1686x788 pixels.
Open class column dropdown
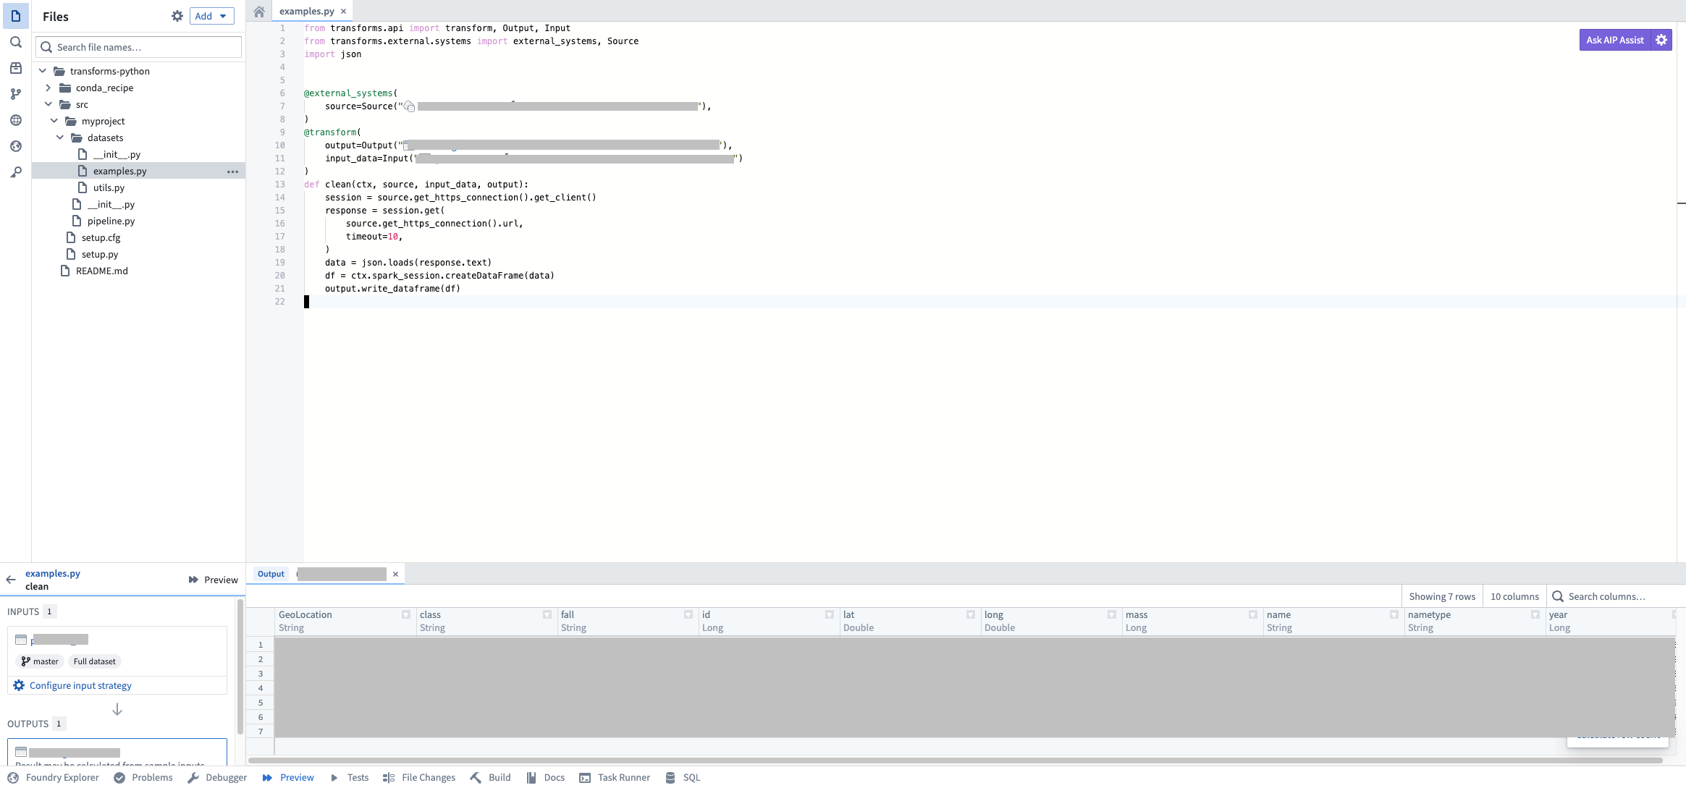tap(547, 614)
